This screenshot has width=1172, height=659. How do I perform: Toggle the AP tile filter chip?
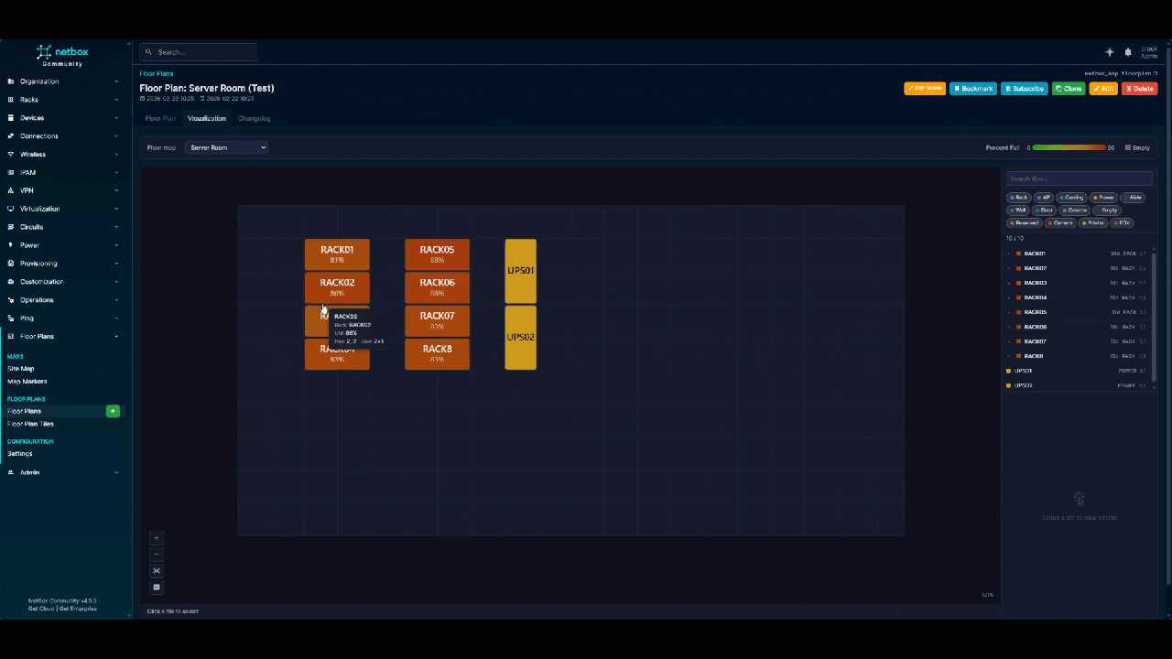tap(1044, 198)
